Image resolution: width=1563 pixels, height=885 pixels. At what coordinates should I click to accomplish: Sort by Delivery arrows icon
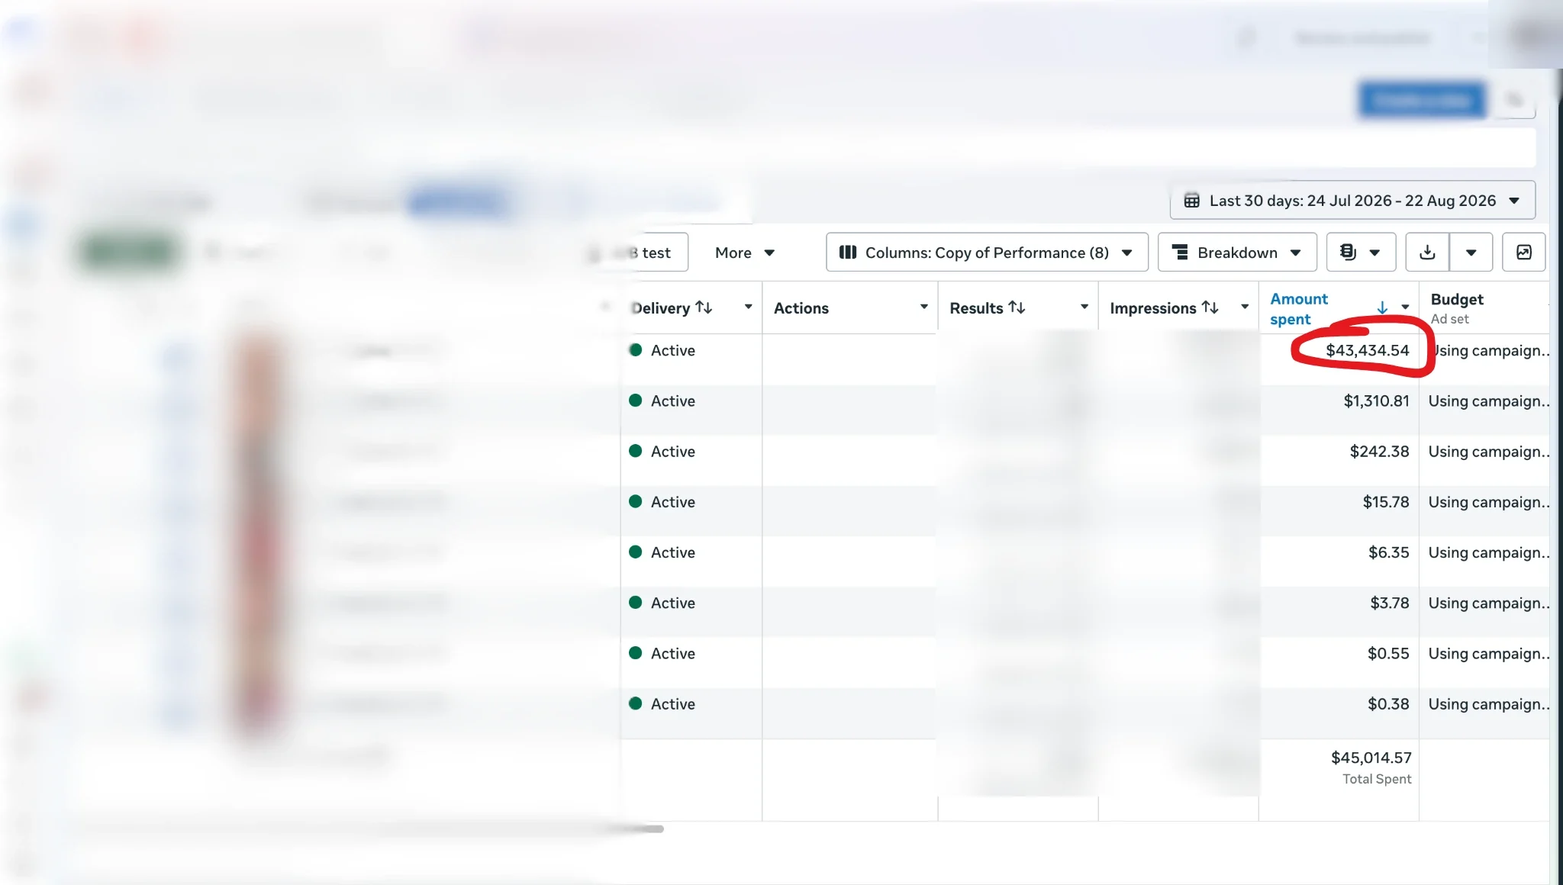[704, 307]
